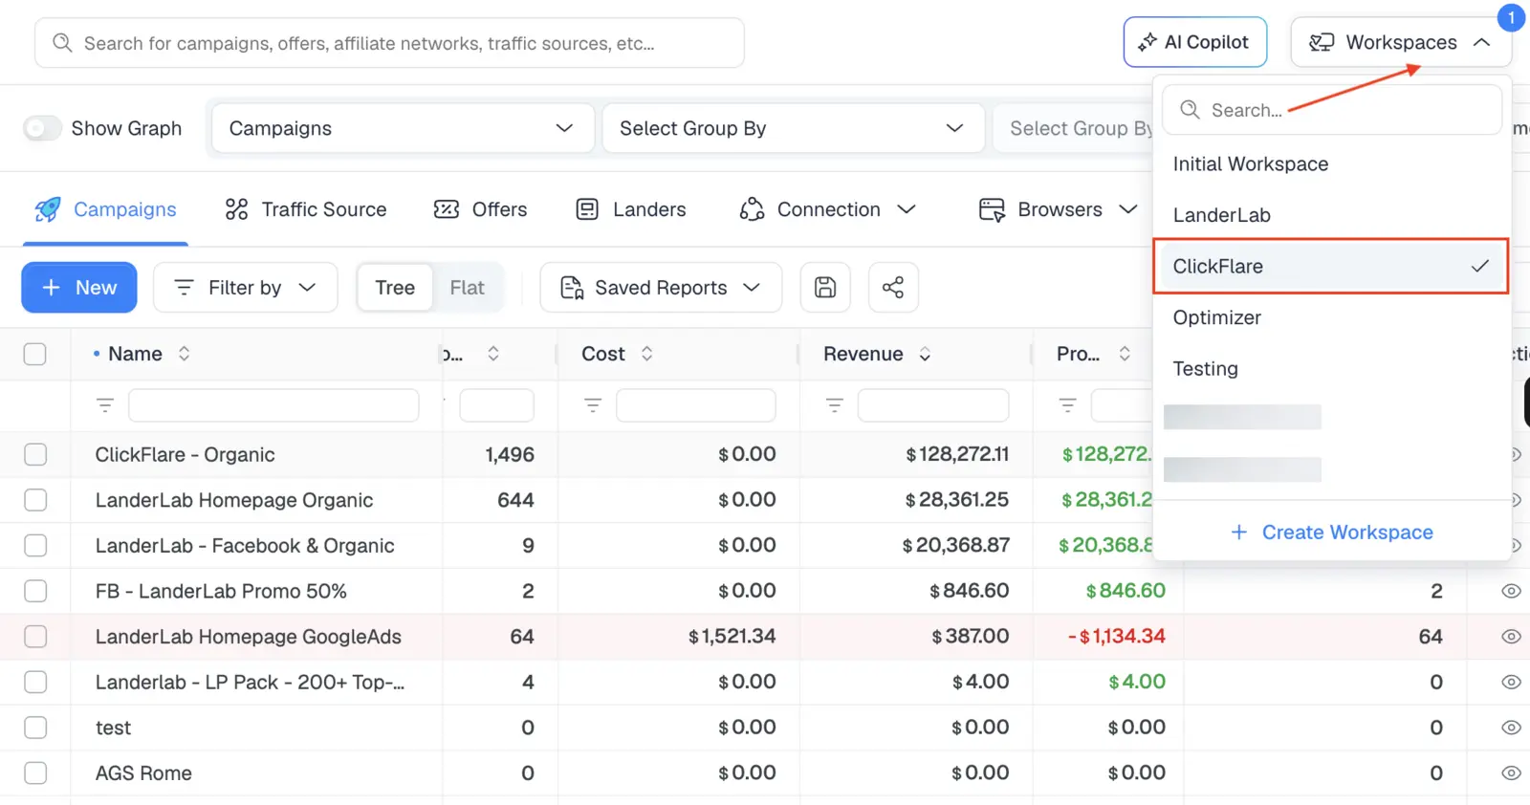
Task: Check the test row checkbox
Action: 35,728
